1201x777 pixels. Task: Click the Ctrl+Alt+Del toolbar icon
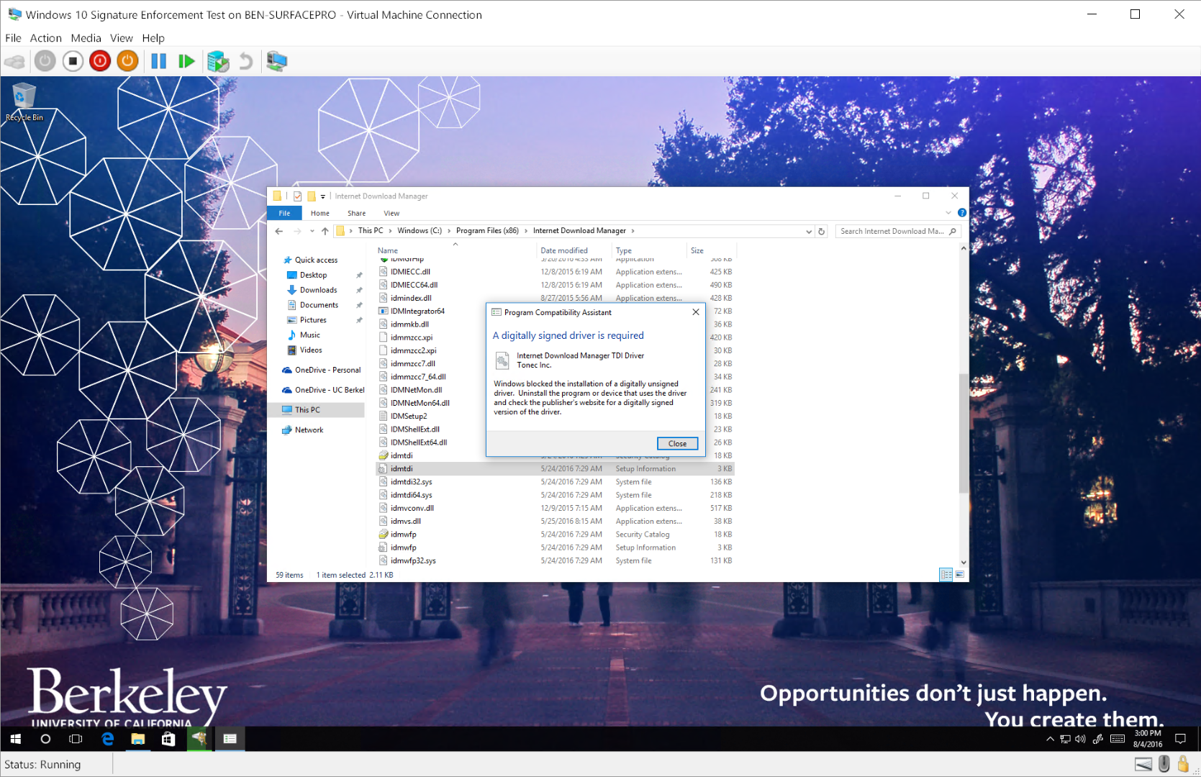coord(14,61)
